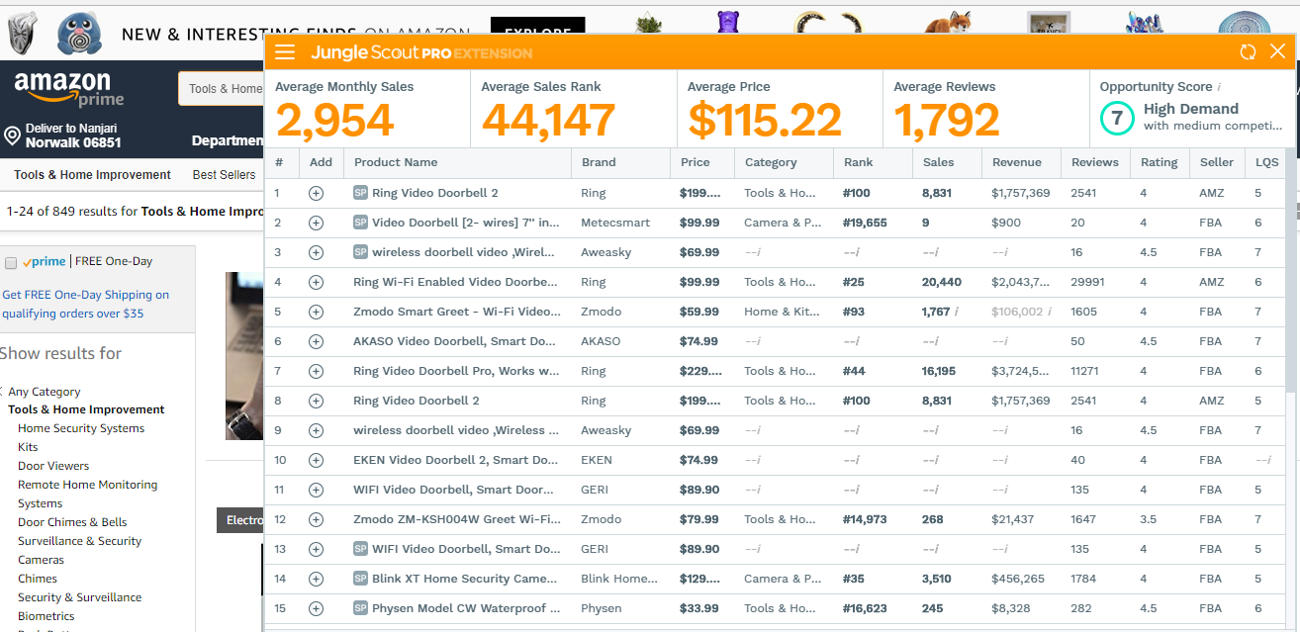1300x632 pixels.
Task: Sort table by Revenue column header
Action: pyautogui.click(x=1017, y=162)
